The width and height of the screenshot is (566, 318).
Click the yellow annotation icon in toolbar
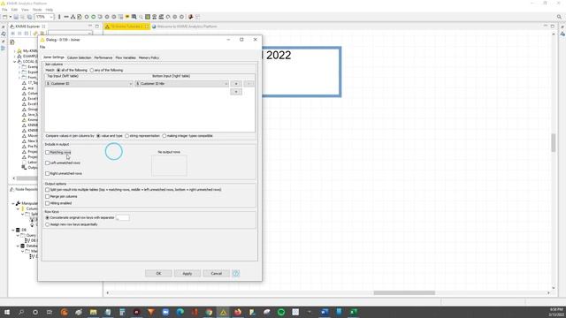coord(127,17)
